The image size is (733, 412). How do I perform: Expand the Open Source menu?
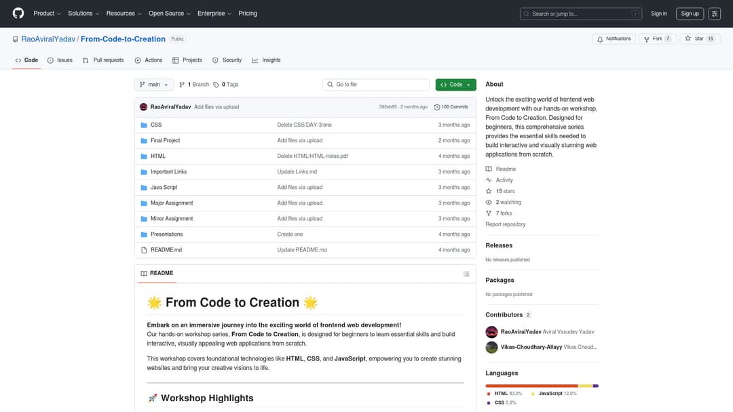pyautogui.click(x=169, y=14)
